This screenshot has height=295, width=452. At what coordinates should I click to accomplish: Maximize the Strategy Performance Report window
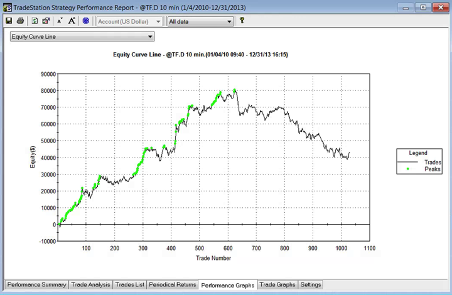(423, 8)
